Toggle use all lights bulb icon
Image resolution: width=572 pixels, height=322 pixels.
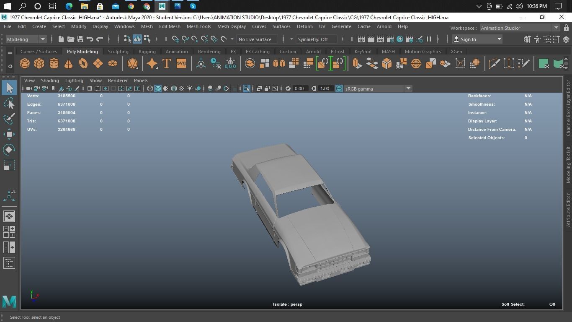tap(190, 88)
